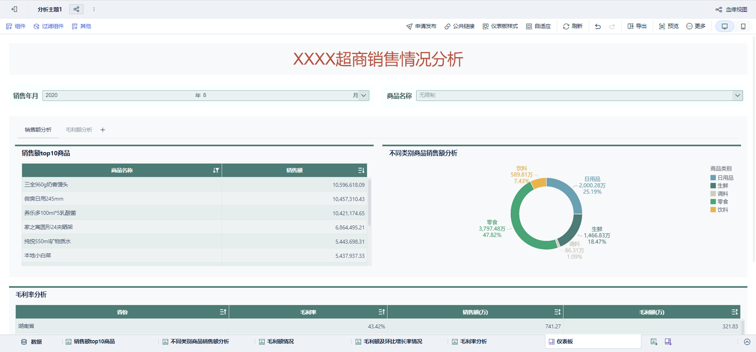Select the 毛利额分析 tab
Image resolution: width=756 pixels, height=352 pixels.
point(79,130)
